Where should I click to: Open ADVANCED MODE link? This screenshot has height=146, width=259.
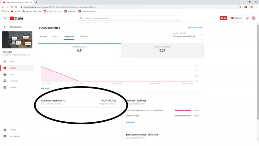point(195,28)
